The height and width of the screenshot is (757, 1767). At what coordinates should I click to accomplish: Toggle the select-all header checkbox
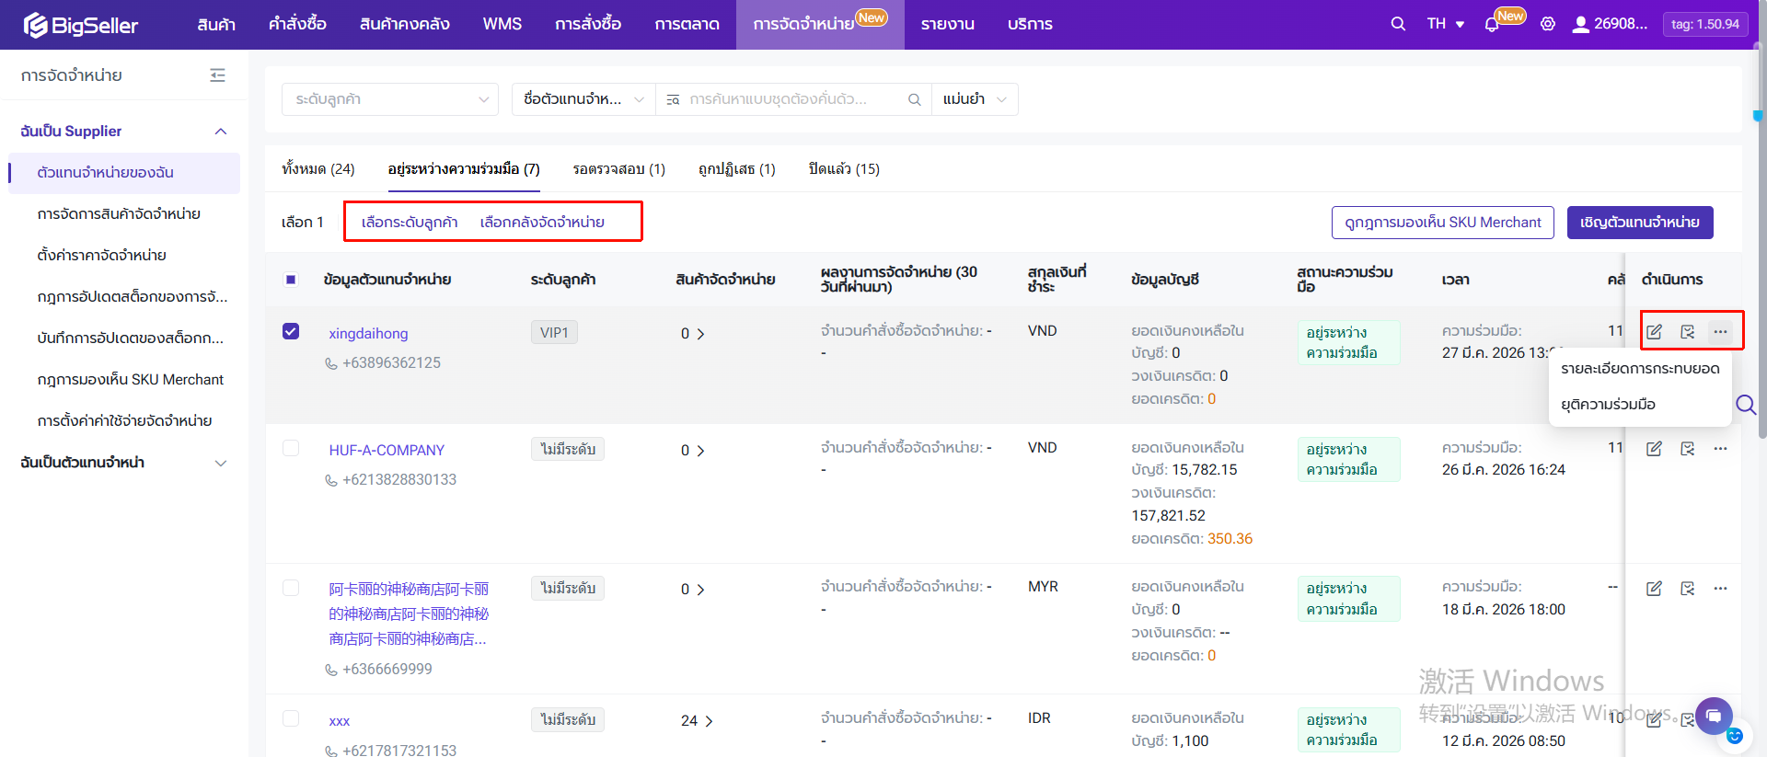pyautogui.click(x=291, y=280)
